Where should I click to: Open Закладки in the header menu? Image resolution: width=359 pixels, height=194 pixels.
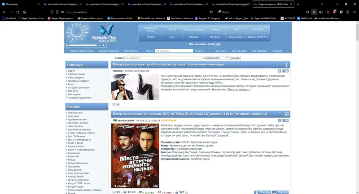(215, 30)
